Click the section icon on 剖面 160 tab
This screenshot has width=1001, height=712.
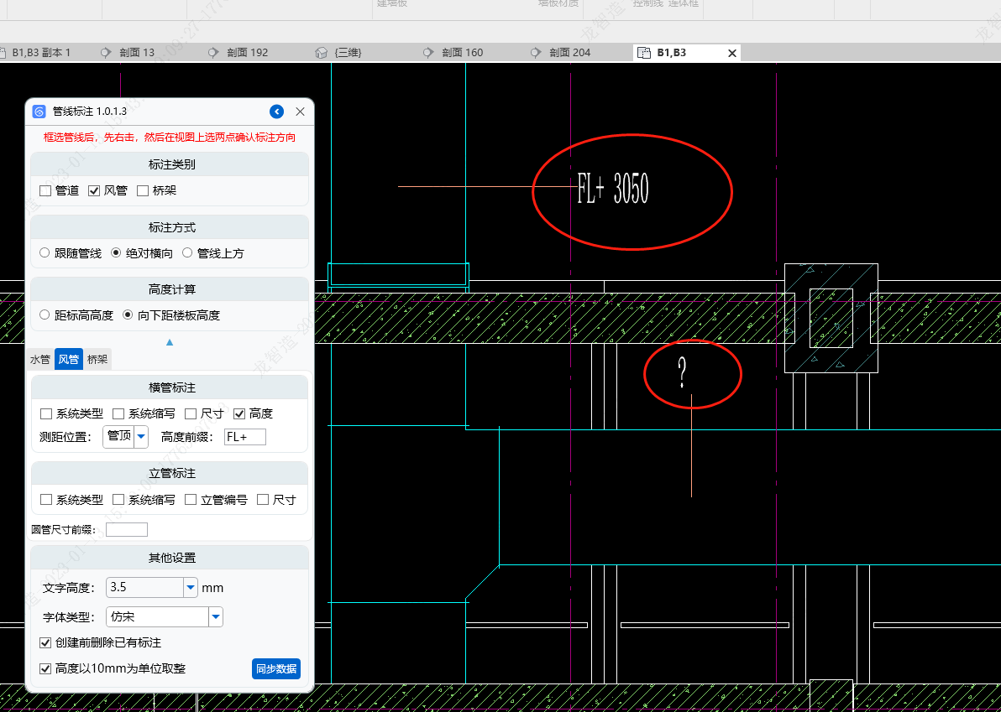point(428,53)
